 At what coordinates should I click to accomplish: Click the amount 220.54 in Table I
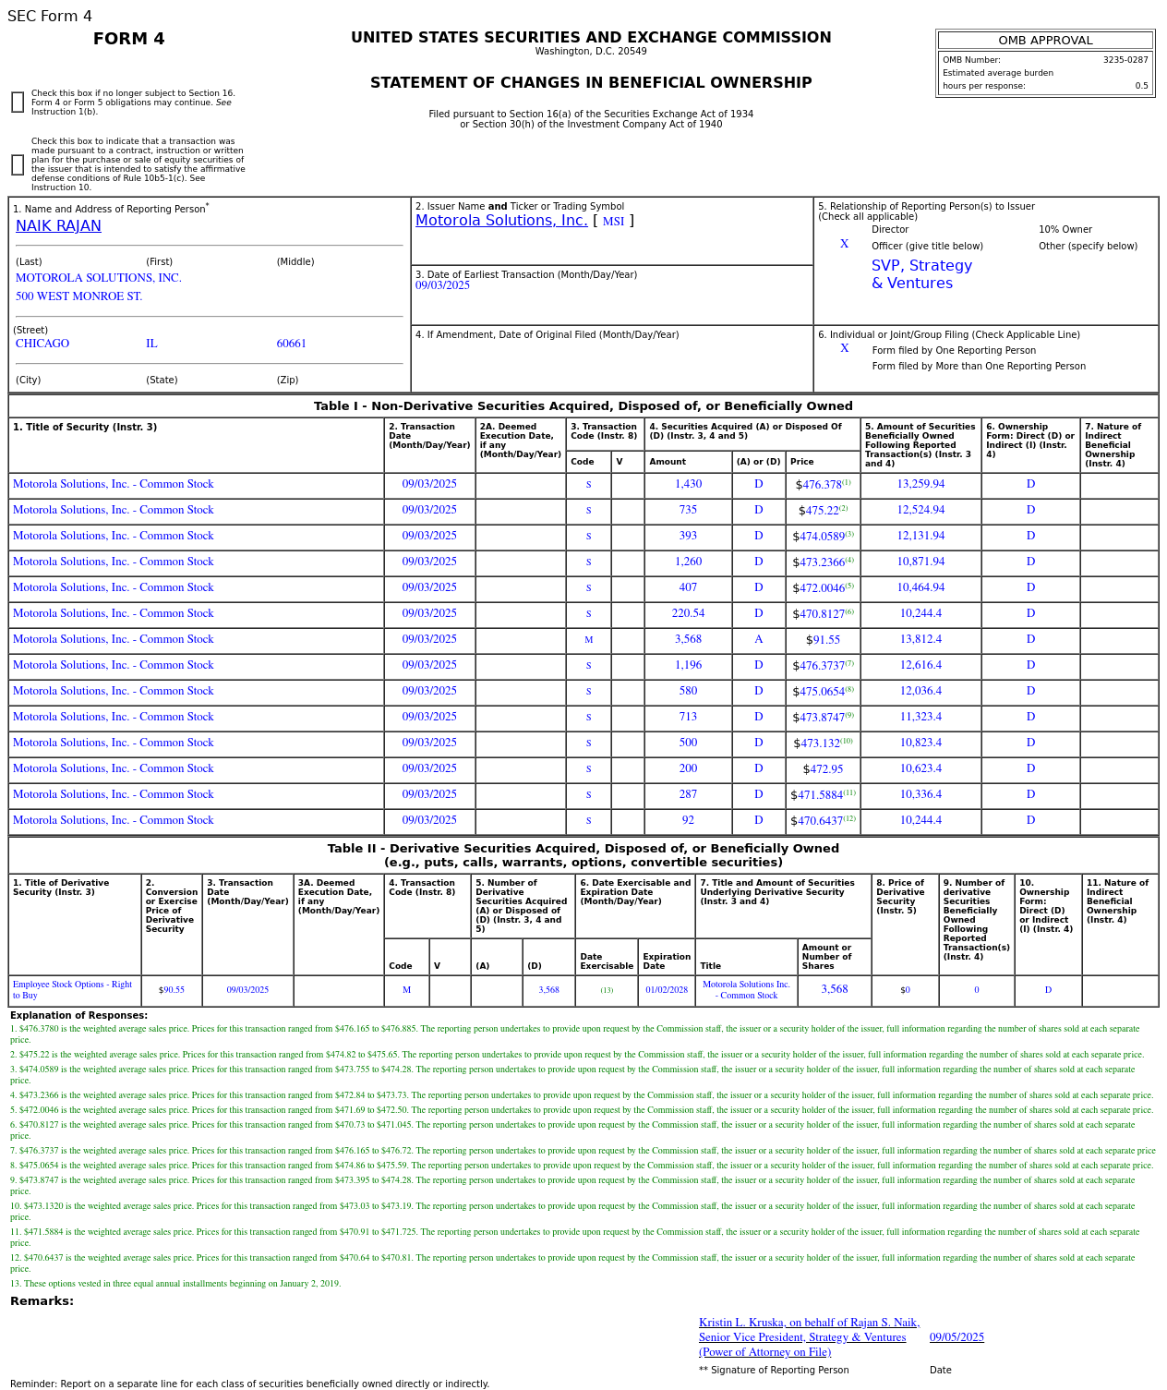(x=688, y=613)
